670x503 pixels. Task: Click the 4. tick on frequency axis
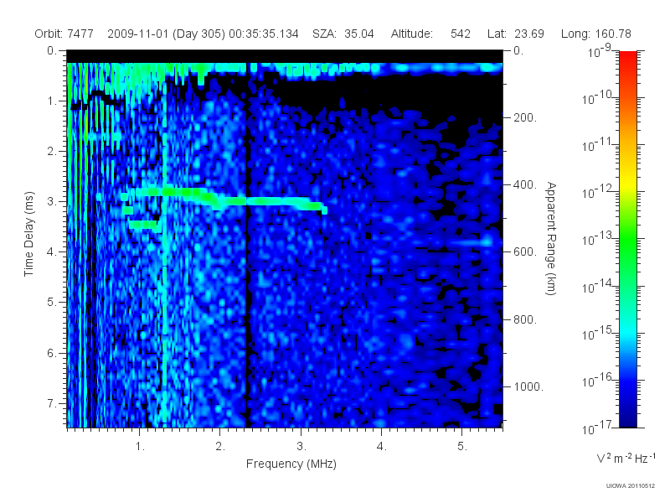pyautogui.click(x=382, y=446)
